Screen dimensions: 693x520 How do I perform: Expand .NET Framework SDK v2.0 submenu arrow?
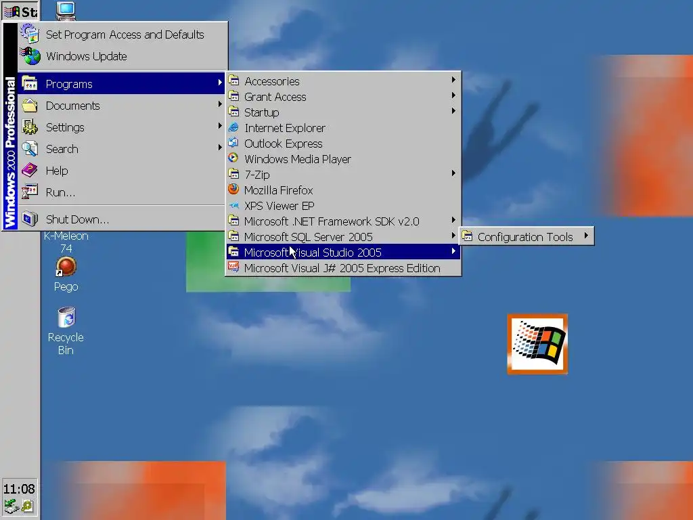(x=453, y=220)
